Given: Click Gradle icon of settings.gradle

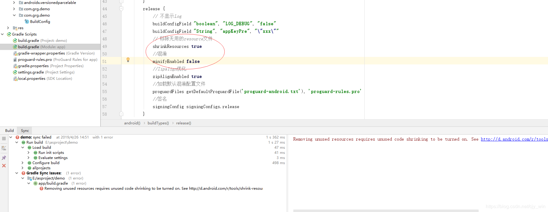Looking at the screenshot, I should 15,72.
